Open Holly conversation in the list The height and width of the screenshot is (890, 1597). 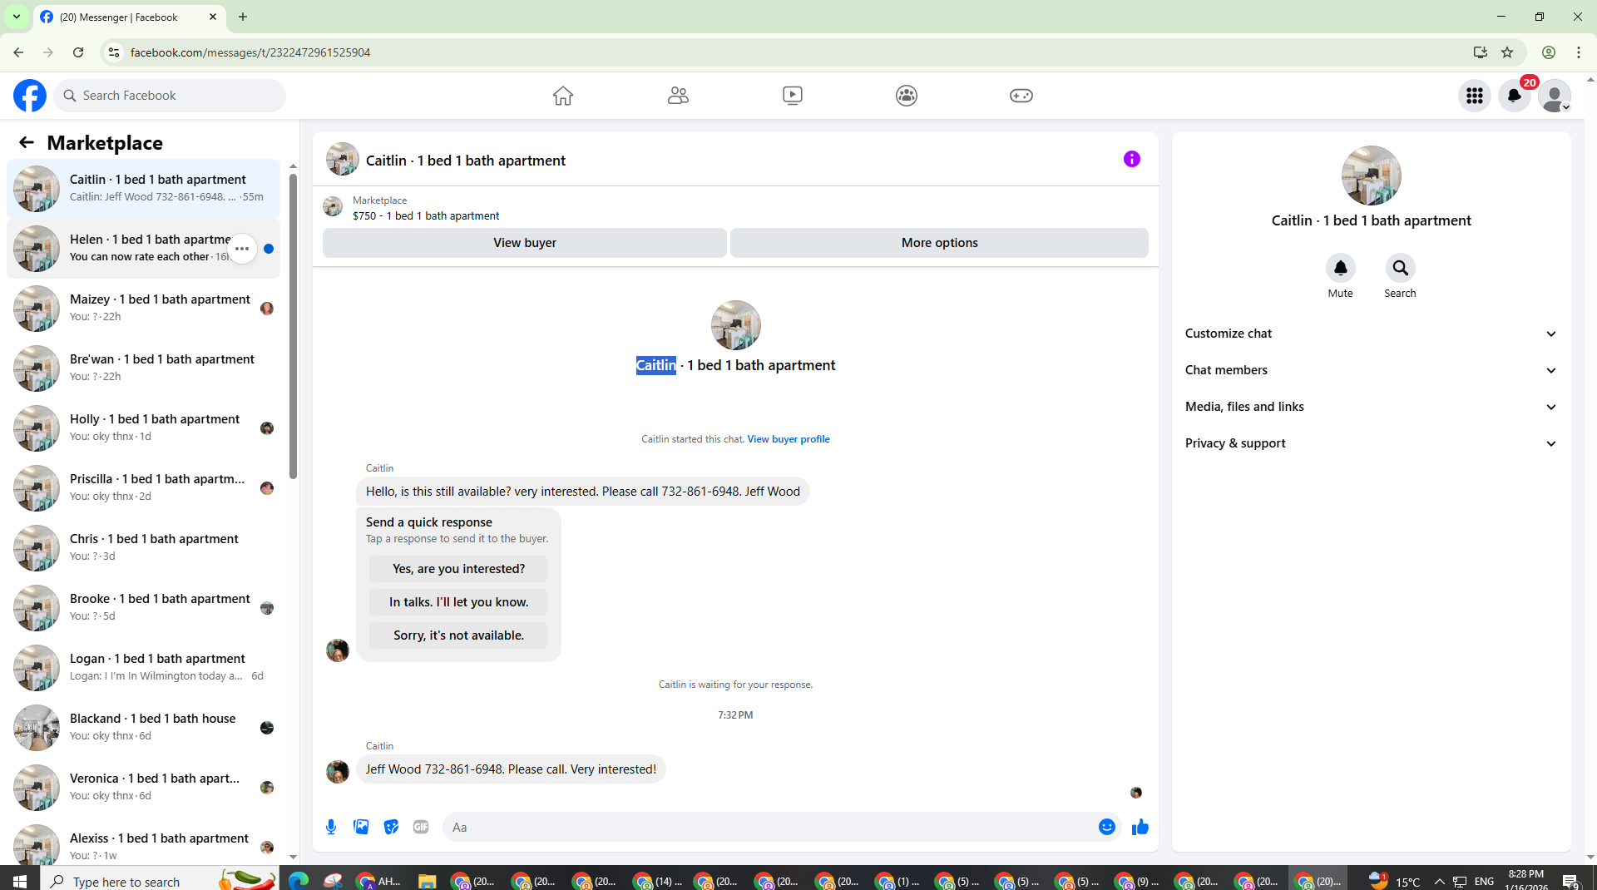click(143, 428)
